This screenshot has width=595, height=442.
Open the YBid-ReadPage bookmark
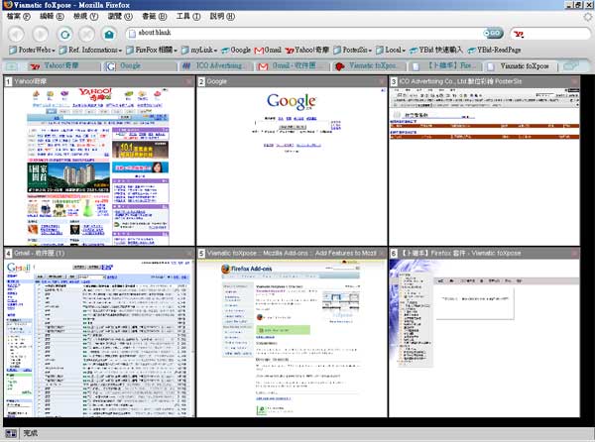point(494,50)
